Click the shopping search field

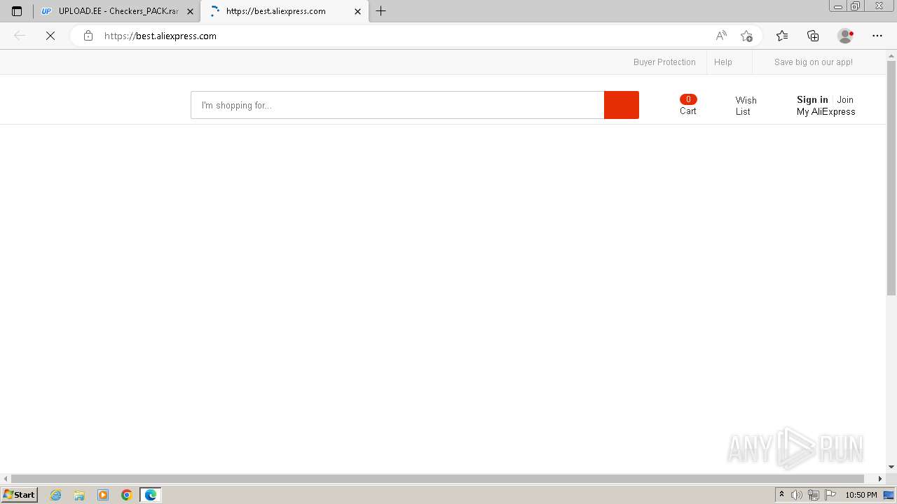(x=397, y=105)
